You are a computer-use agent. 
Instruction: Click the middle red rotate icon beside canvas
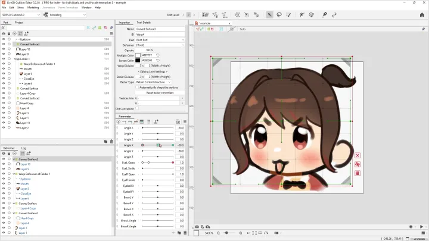click(x=357, y=164)
